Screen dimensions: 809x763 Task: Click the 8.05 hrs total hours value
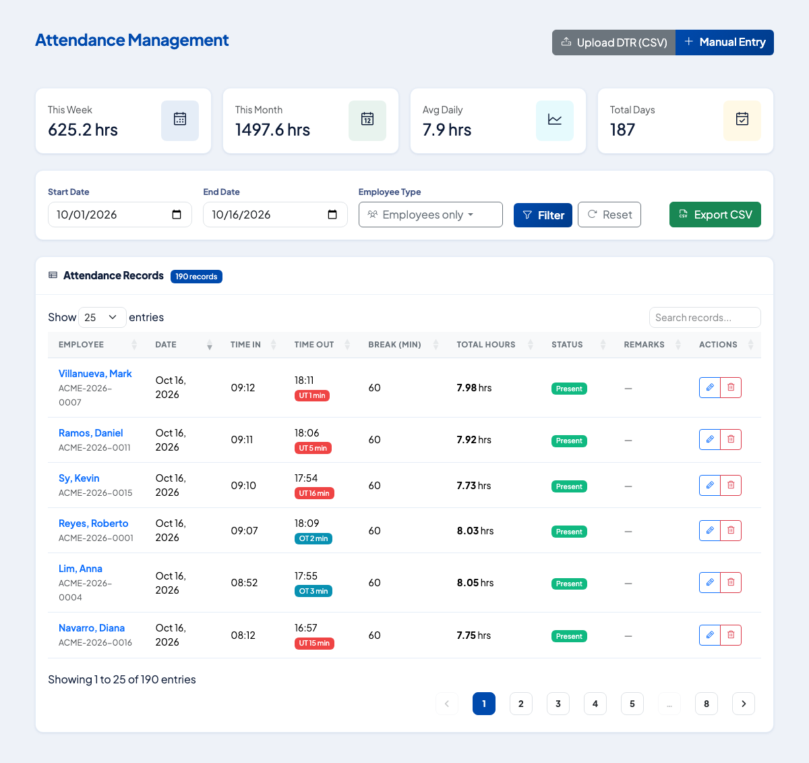(x=475, y=583)
